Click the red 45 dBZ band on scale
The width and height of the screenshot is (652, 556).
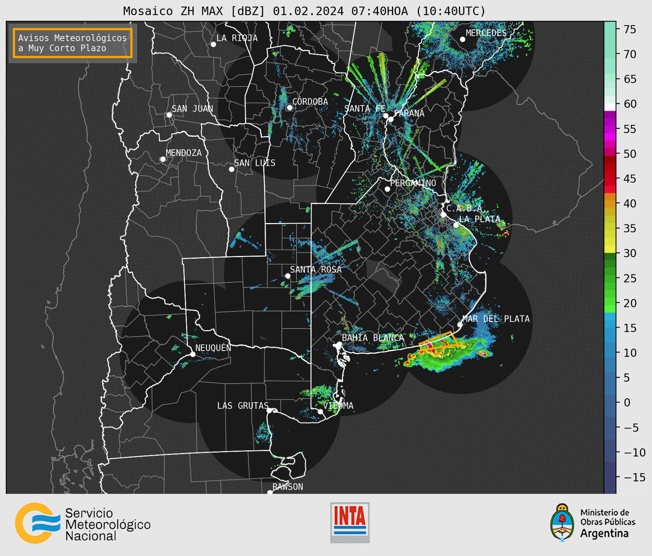pos(610,179)
